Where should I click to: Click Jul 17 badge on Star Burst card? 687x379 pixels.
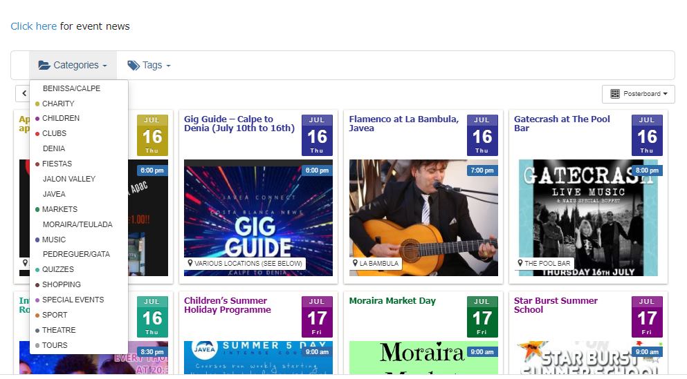(647, 317)
